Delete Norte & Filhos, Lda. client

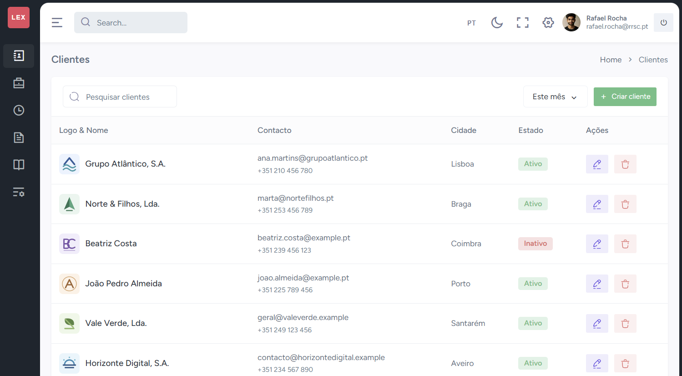click(625, 204)
